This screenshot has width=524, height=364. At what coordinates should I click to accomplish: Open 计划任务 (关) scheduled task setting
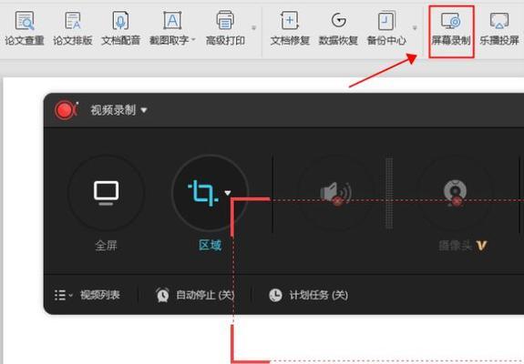click(318, 295)
